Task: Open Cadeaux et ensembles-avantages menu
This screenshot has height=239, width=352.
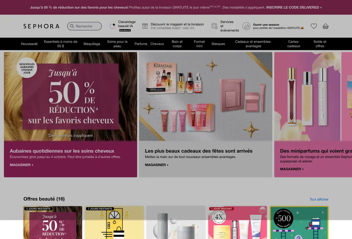Action: (253, 44)
